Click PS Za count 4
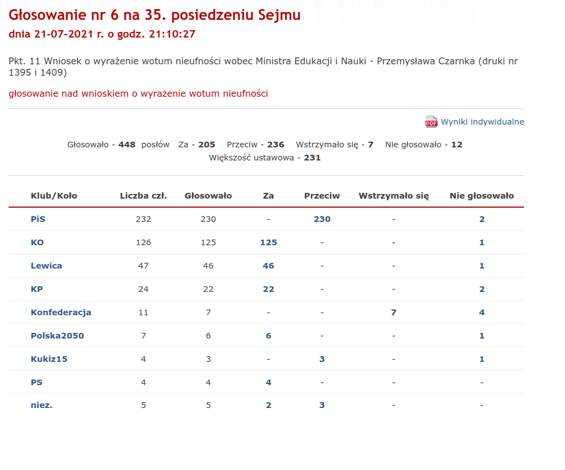565x470 pixels. 269,382
